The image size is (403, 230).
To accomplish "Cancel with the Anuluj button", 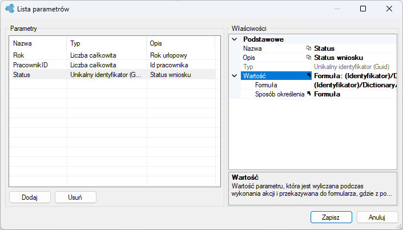I will (377, 217).
